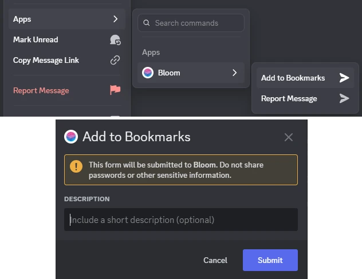Select the red Report Message menu entry
Screen dimensions: 362x279
(x=41, y=90)
